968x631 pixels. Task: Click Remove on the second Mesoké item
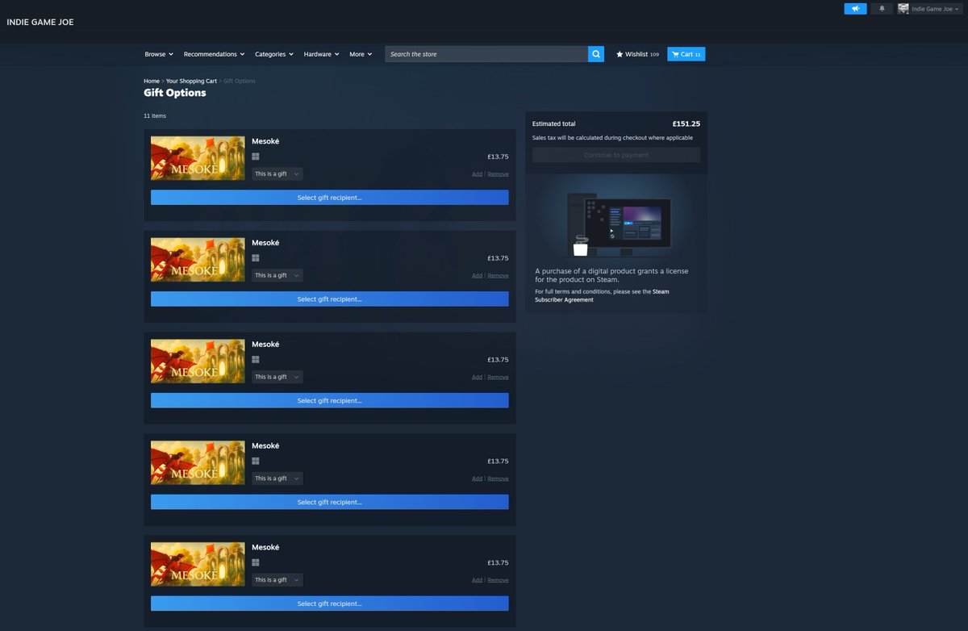coord(498,276)
